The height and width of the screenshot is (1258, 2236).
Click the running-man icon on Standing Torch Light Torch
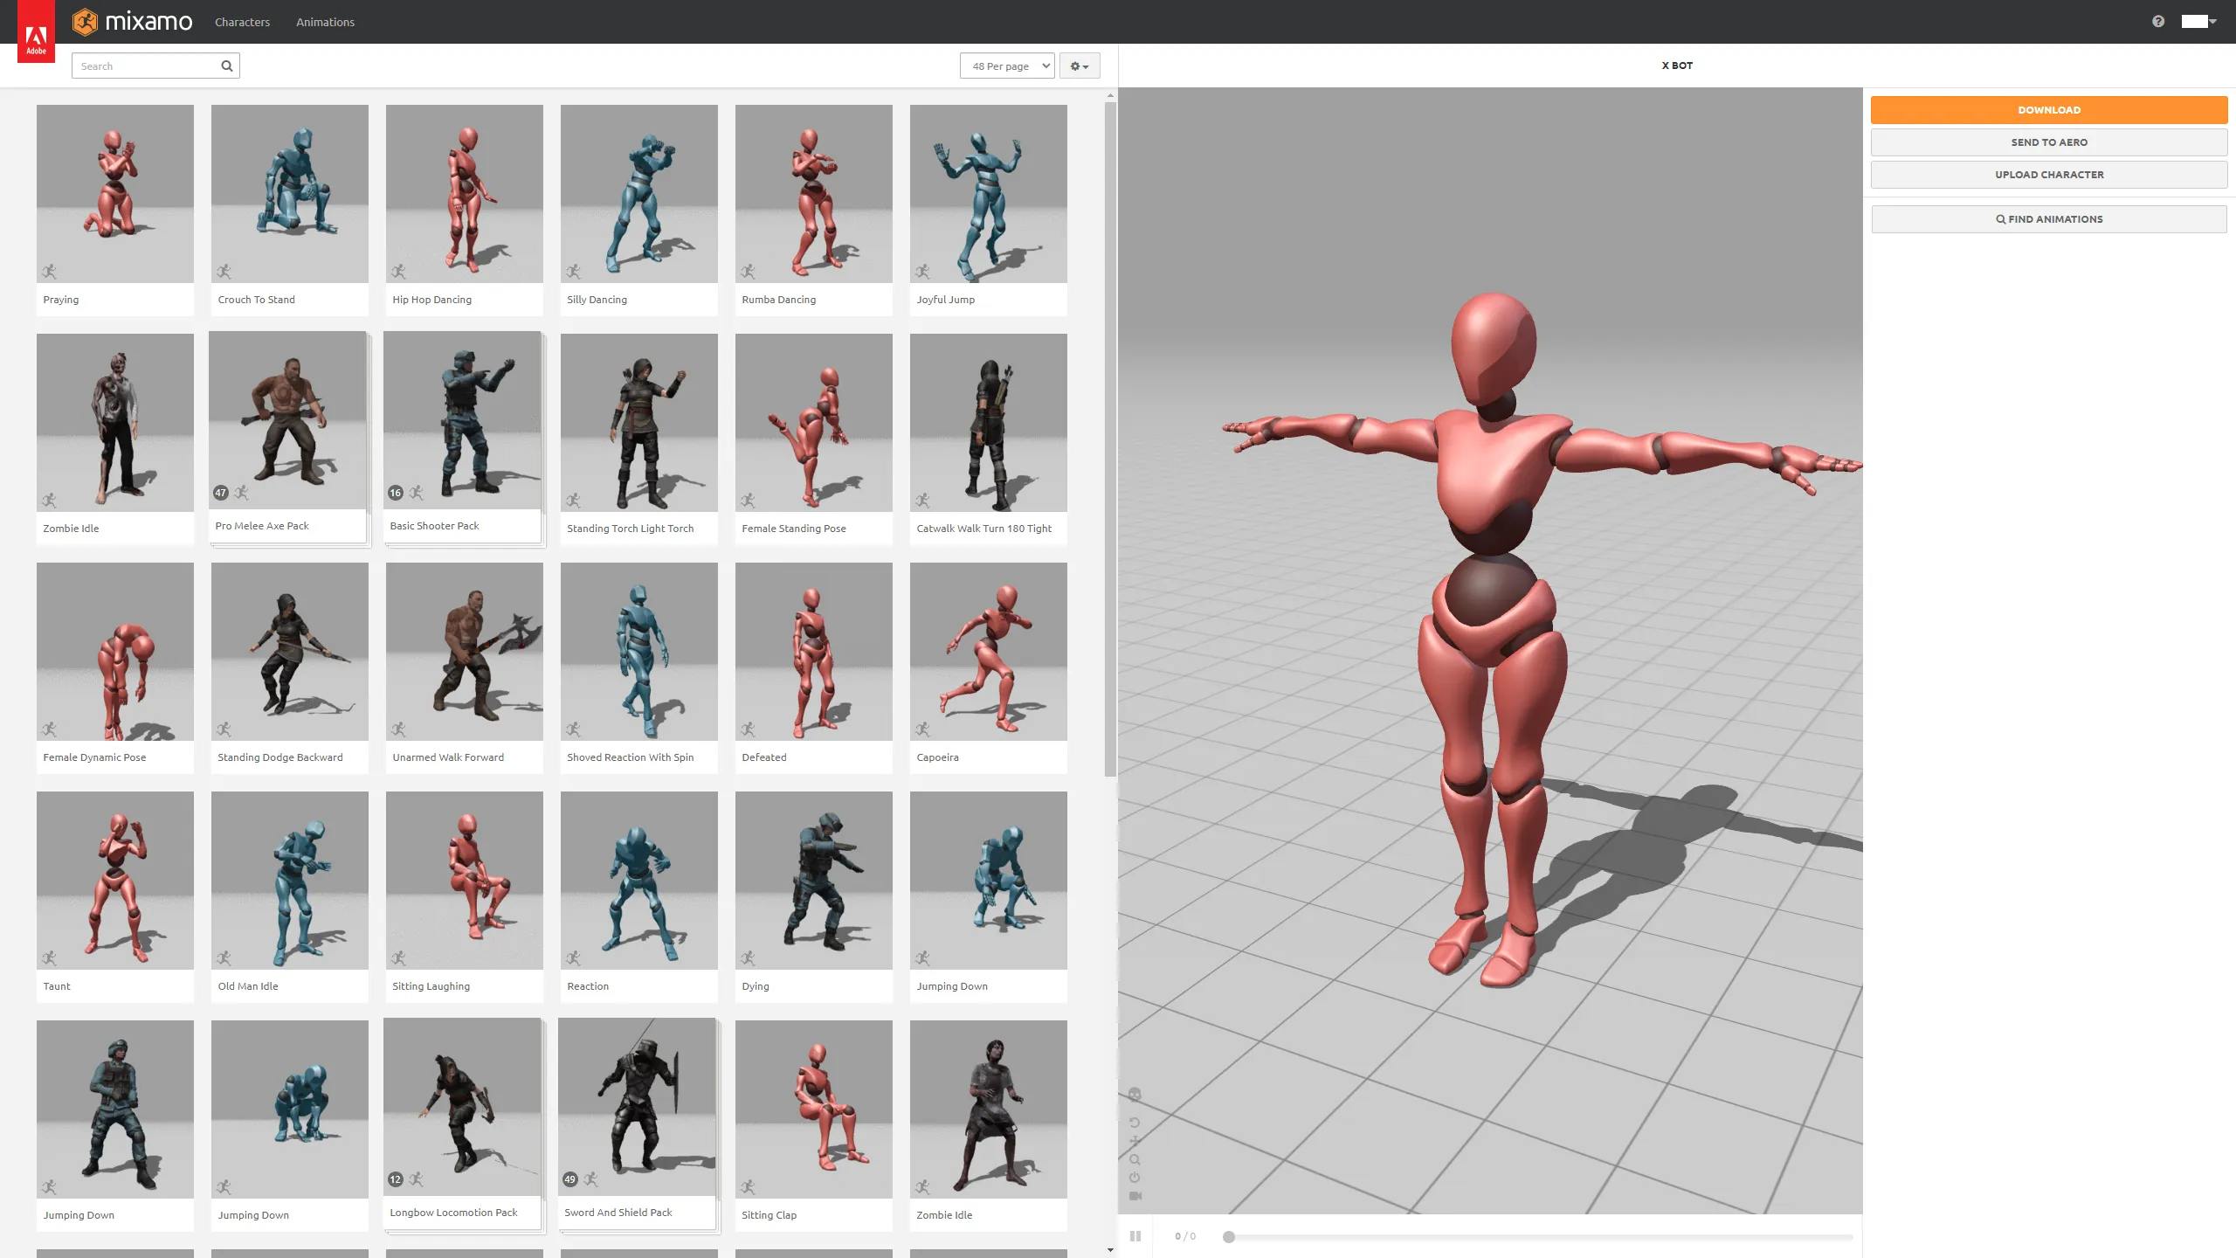tap(573, 501)
